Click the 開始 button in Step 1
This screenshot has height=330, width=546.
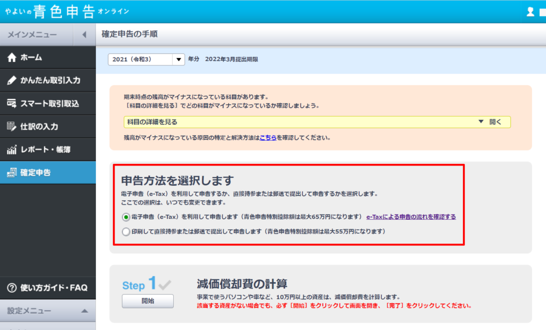point(148,301)
